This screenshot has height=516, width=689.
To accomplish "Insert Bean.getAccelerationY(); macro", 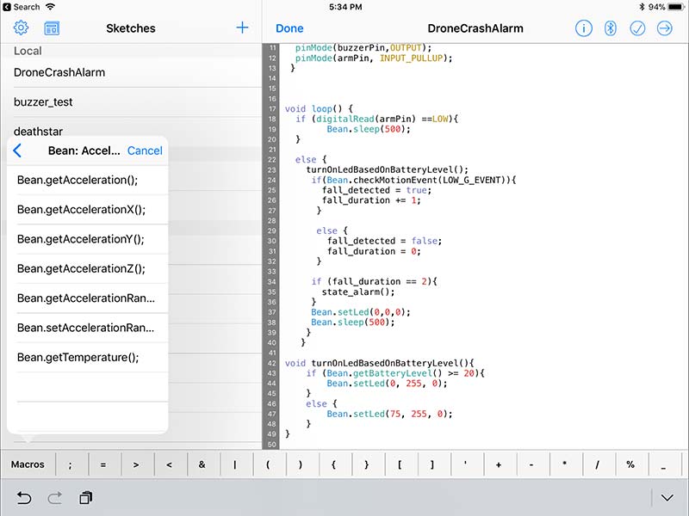I will point(88,239).
